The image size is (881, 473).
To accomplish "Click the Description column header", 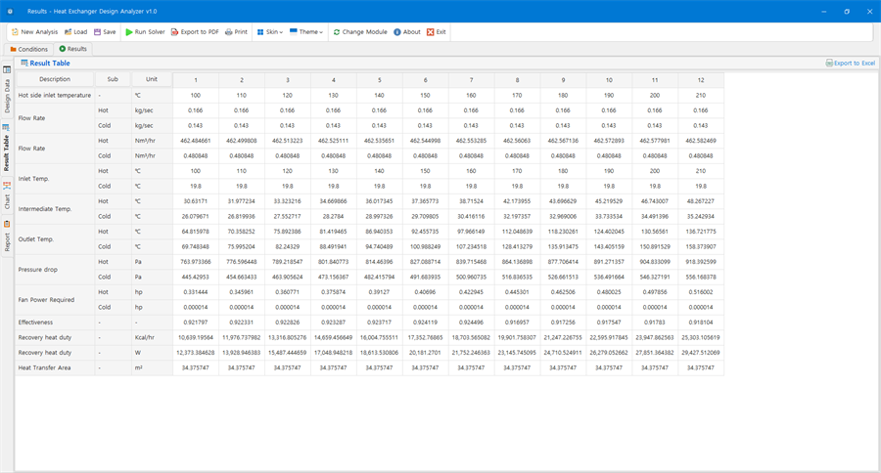I will (55, 79).
